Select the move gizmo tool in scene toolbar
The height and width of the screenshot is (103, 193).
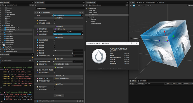134,5
